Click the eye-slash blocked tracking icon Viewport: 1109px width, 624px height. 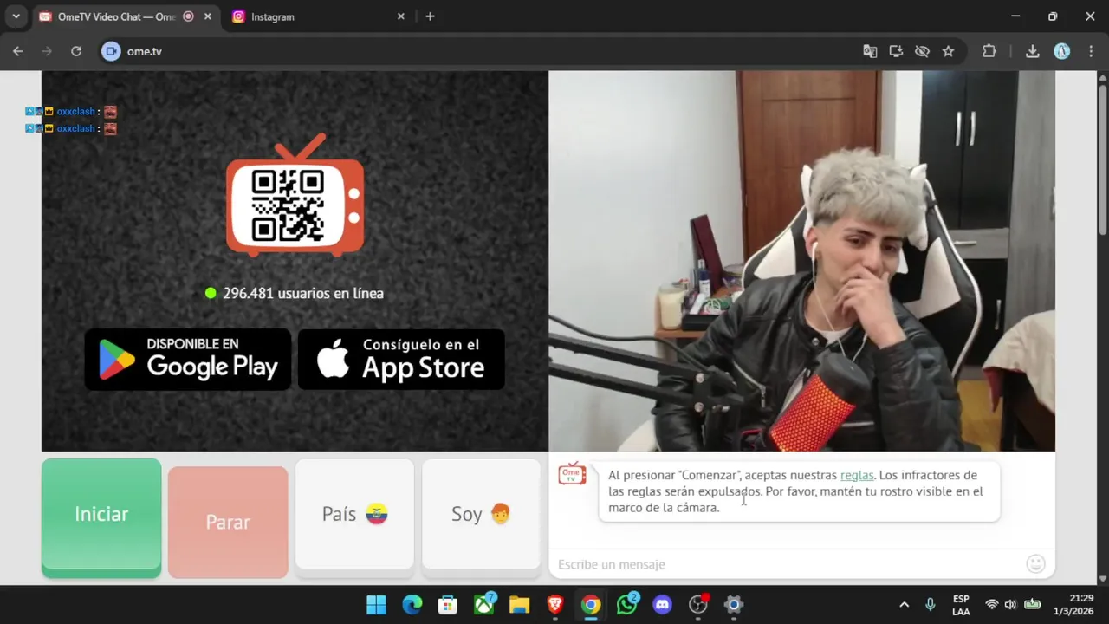coord(922,51)
